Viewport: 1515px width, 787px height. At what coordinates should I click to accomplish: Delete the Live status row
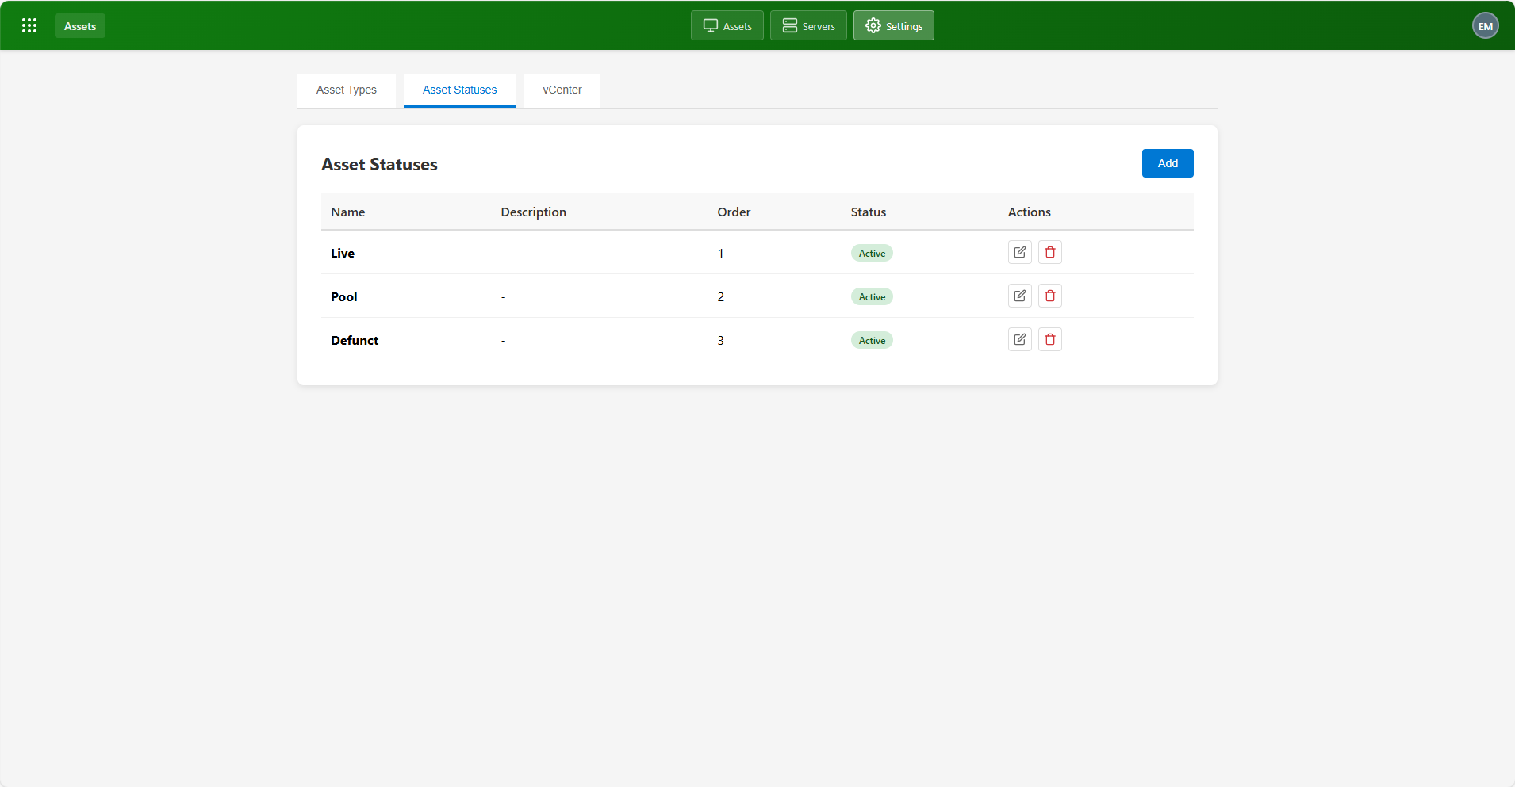(x=1050, y=252)
